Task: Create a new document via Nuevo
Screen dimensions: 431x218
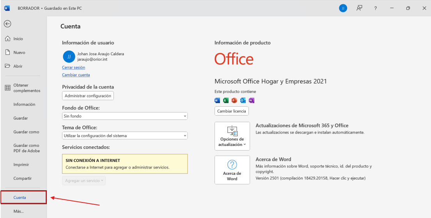Action: click(x=19, y=53)
